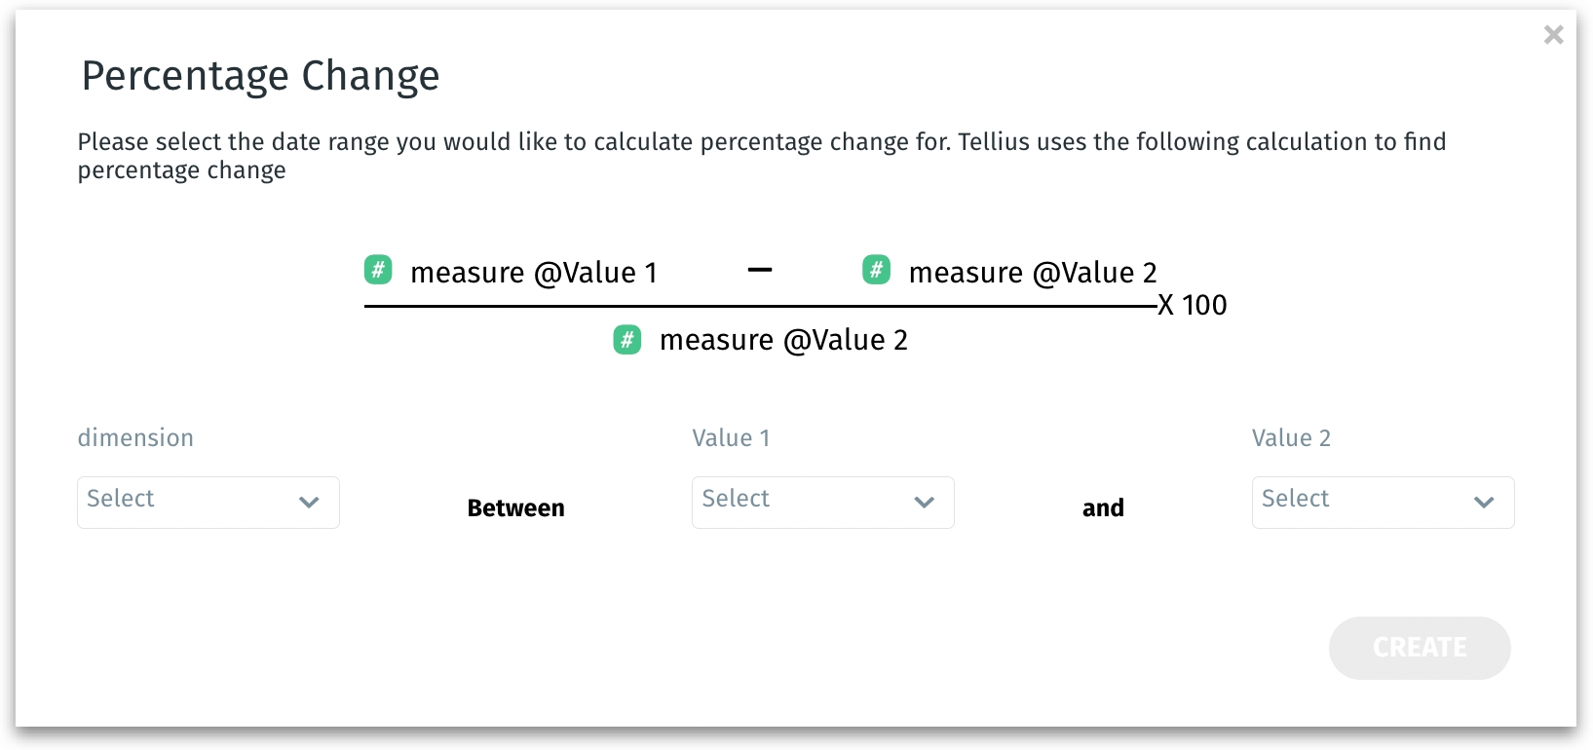
Task: Click the "measure @Value 2" denominator text
Action: pyautogui.click(x=783, y=340)
